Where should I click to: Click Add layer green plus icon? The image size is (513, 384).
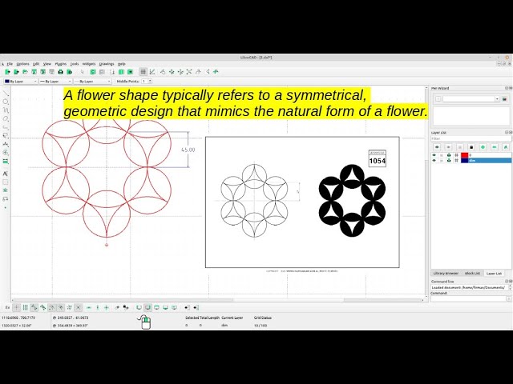point(483,147)
